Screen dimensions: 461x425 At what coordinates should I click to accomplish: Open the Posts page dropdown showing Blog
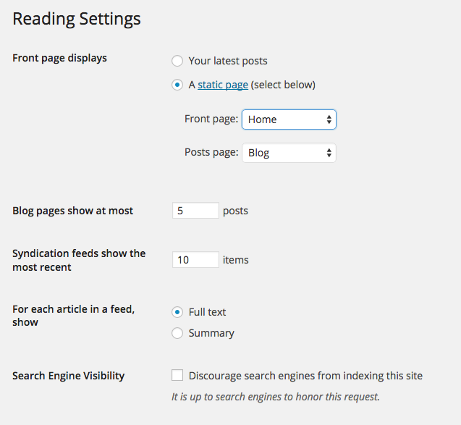(x=289, y=153)
